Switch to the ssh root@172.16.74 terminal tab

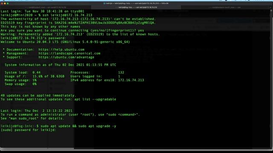(x=46, y=7)
